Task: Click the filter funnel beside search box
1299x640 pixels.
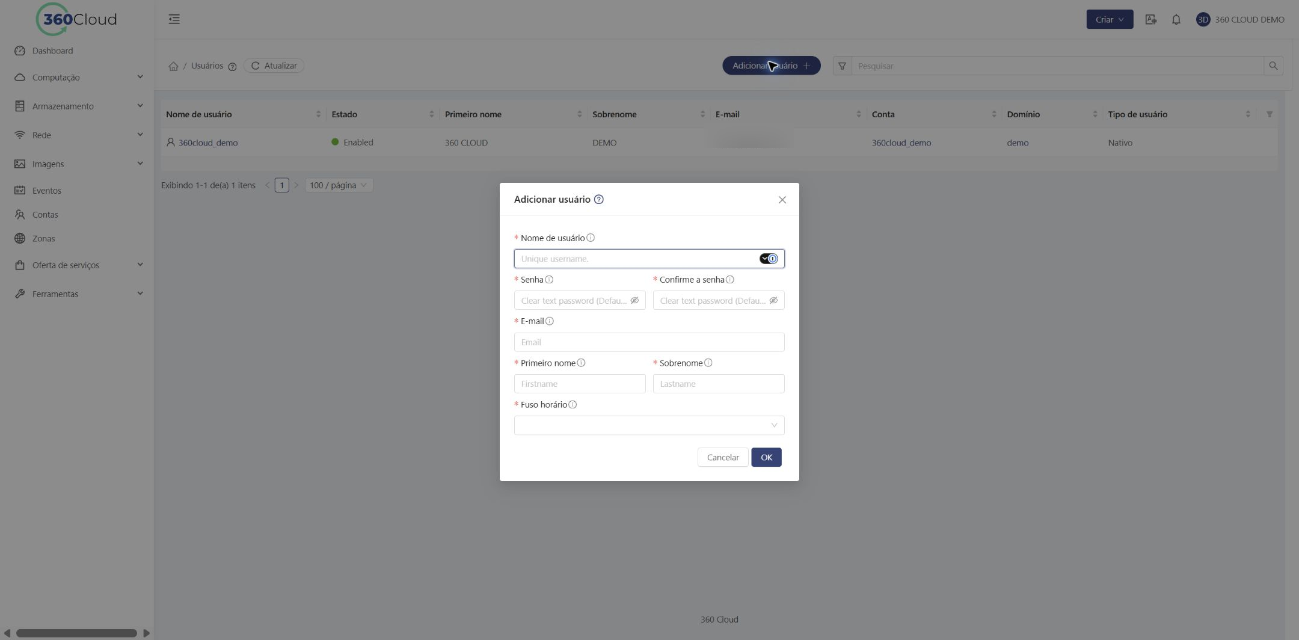Action: click(x=842, y=66)
